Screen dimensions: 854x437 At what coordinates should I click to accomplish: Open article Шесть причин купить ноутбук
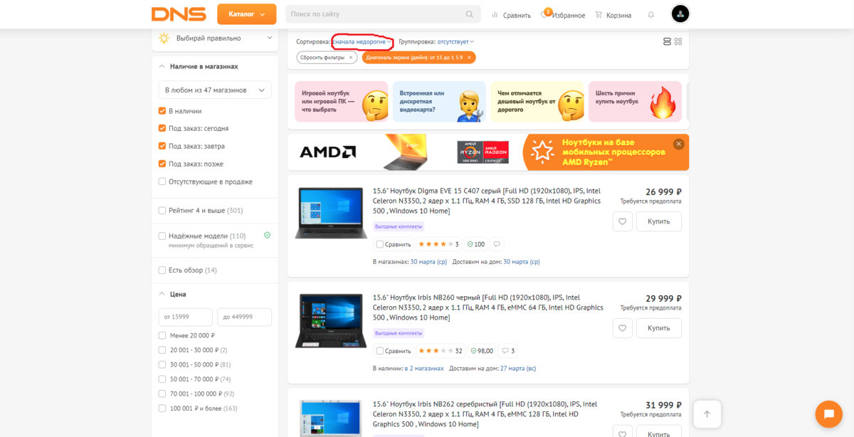coord(635,102)
